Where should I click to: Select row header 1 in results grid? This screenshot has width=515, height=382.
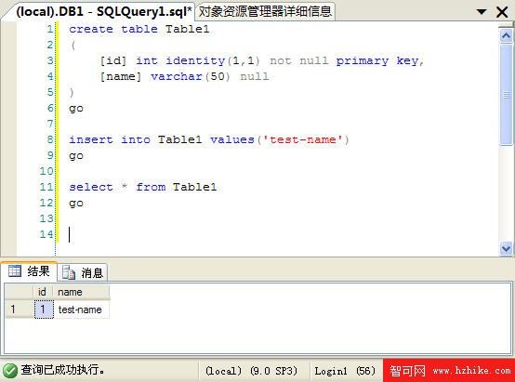(x=19, y=310)
